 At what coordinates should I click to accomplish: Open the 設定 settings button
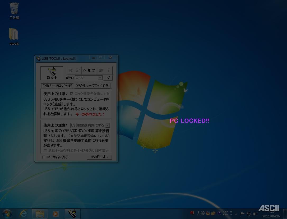point(74,71)
